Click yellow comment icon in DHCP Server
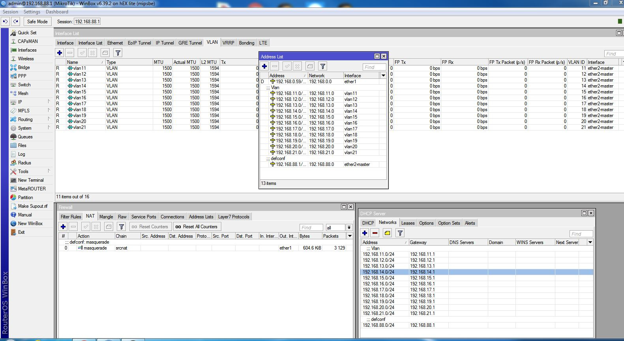 [x=387, y=233]
